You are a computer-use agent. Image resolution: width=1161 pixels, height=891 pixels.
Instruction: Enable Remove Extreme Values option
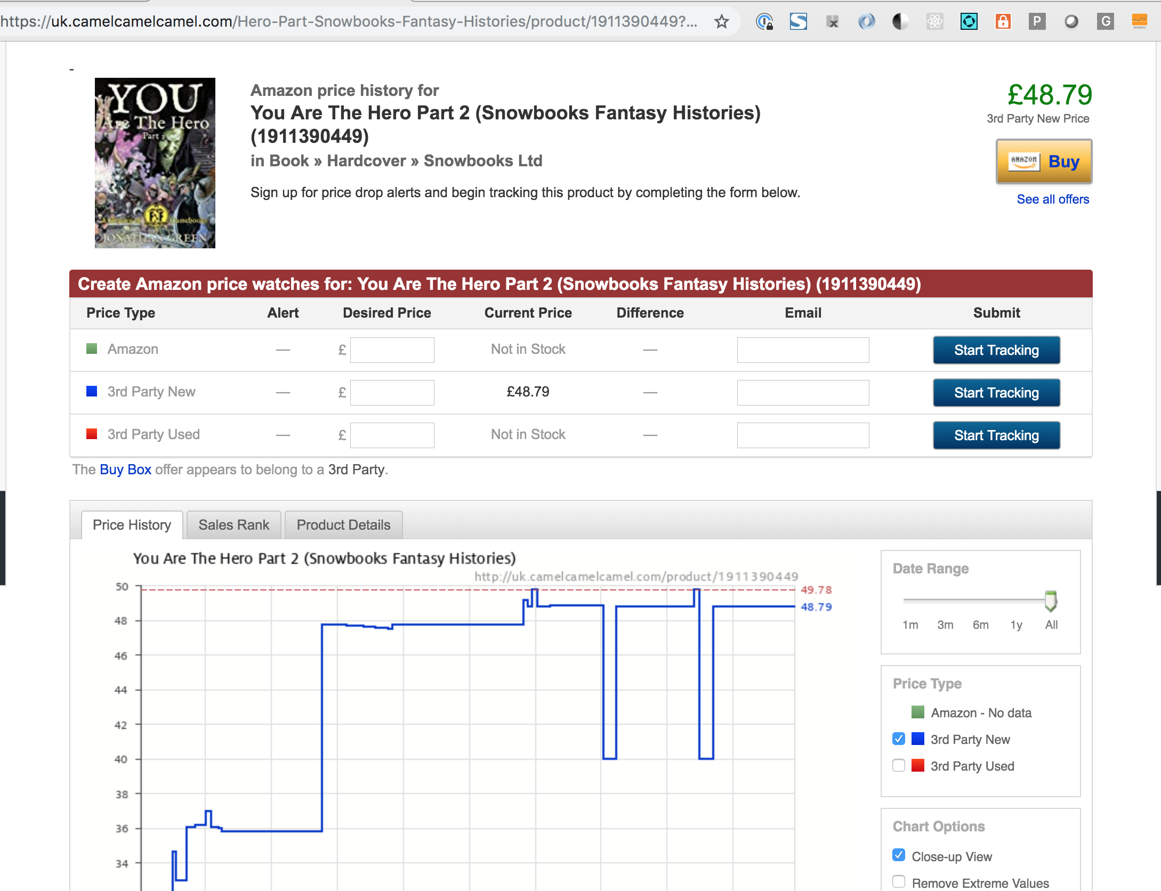coord(898,882)
